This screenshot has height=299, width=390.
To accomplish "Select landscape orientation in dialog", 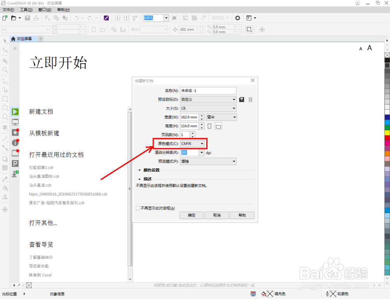I will 218,126.
